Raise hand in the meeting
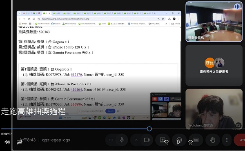Viewport: 245px width, 151px height. coord(212,140)
